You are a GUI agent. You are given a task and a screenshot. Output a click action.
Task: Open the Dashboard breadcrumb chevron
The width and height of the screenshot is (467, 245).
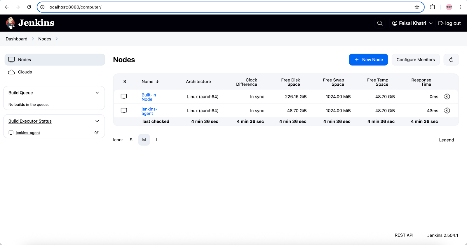(33, 39)
